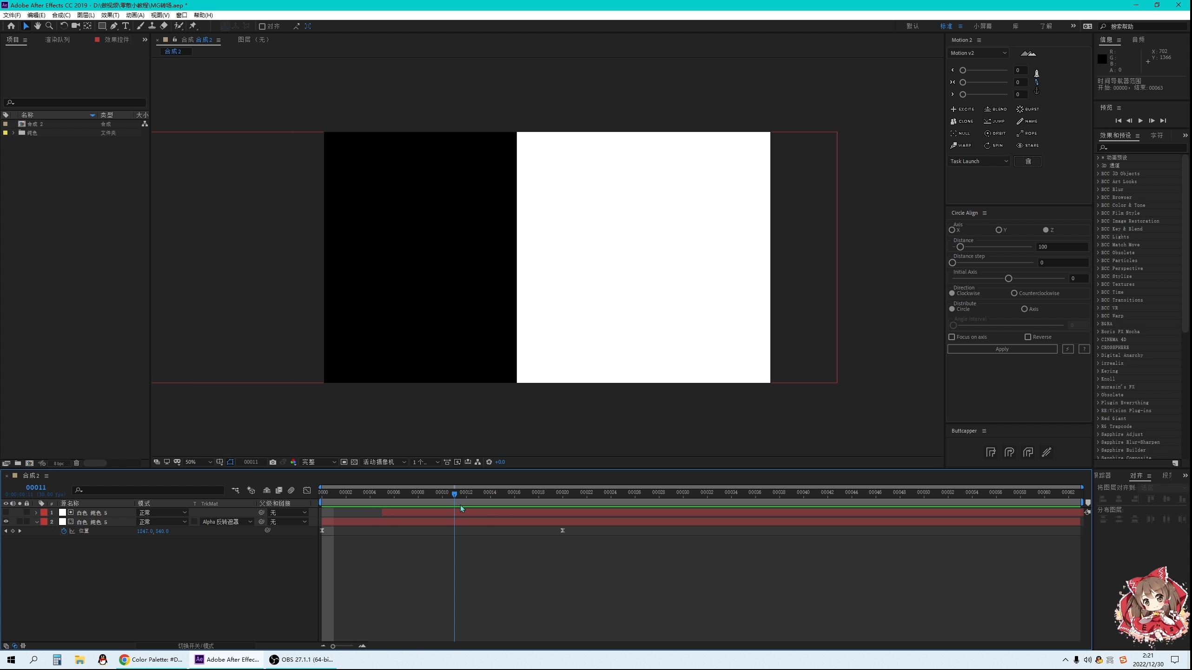The width and height of the screenshot is (1192, 670).
Task: Open the composition flowchart icon in viewer
Action: [477, 462]
